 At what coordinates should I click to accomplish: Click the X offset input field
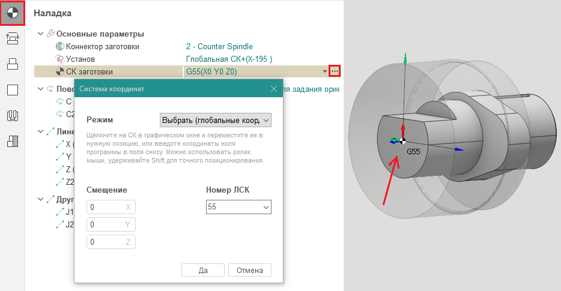tap(111, 207)
